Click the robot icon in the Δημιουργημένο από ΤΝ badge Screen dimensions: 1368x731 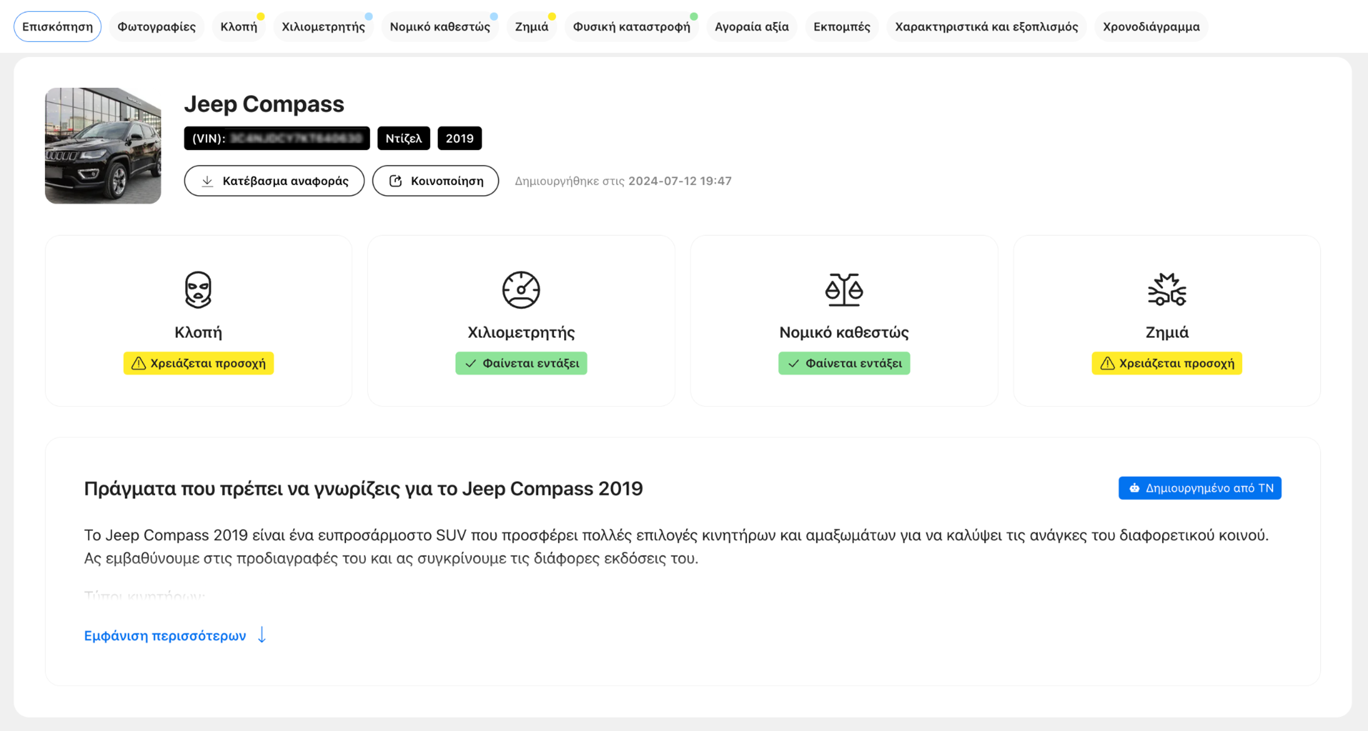(x=1134, y=488)
